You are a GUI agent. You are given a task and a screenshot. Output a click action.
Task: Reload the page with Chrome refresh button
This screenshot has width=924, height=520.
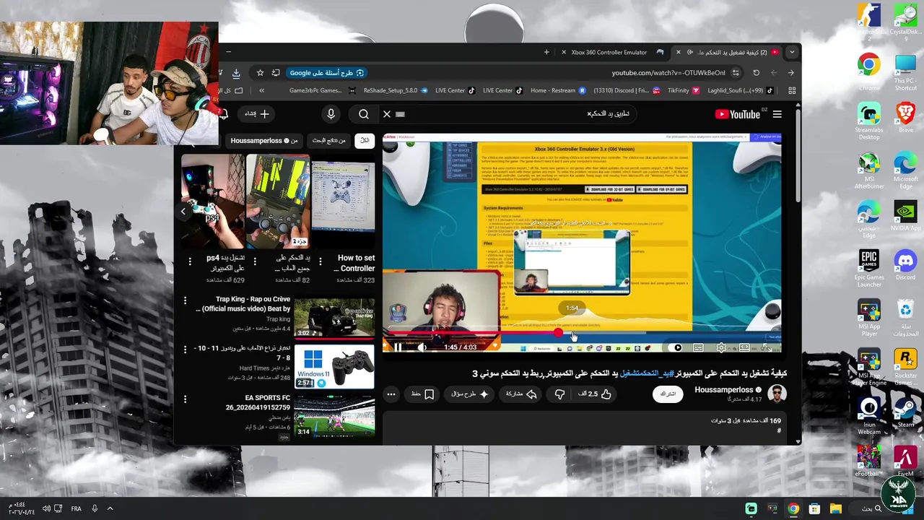coord(756,73)
